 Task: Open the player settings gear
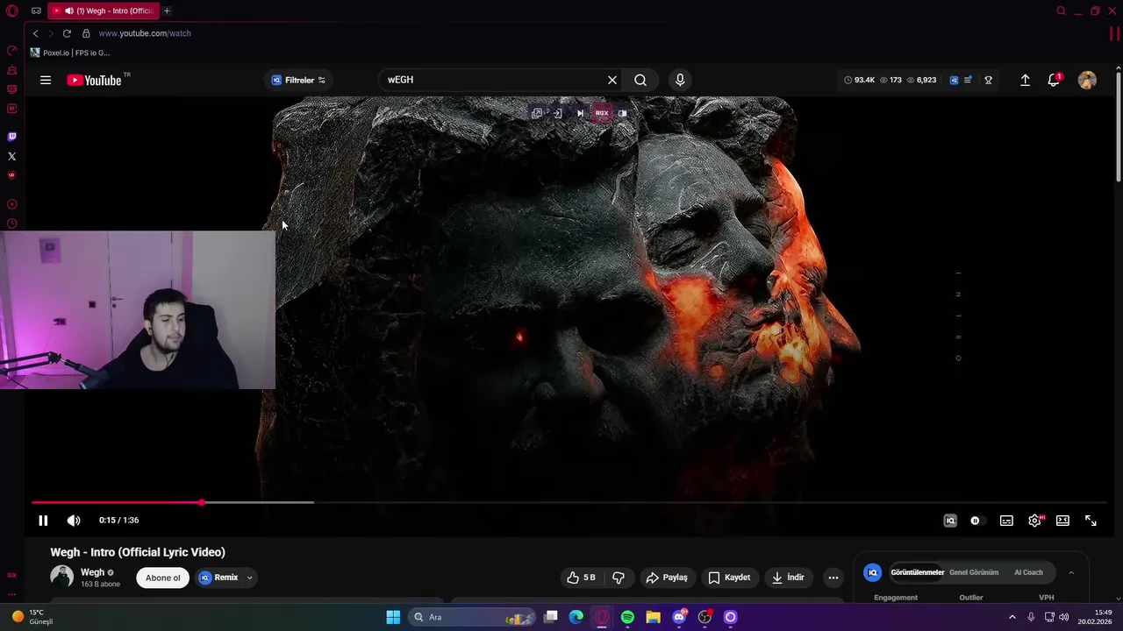[x=1035, y=521]
